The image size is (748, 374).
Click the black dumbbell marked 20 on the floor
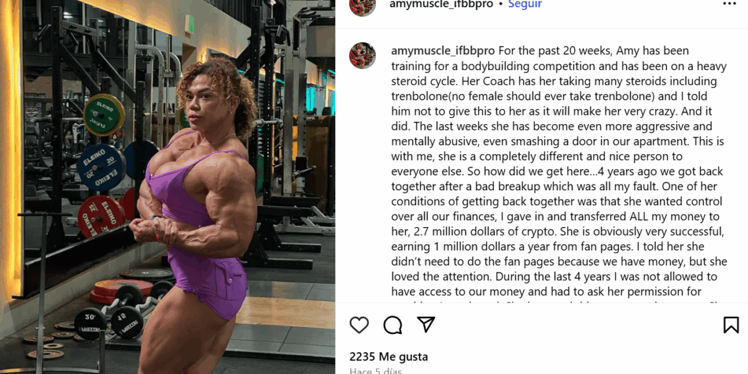pos(90,323)
